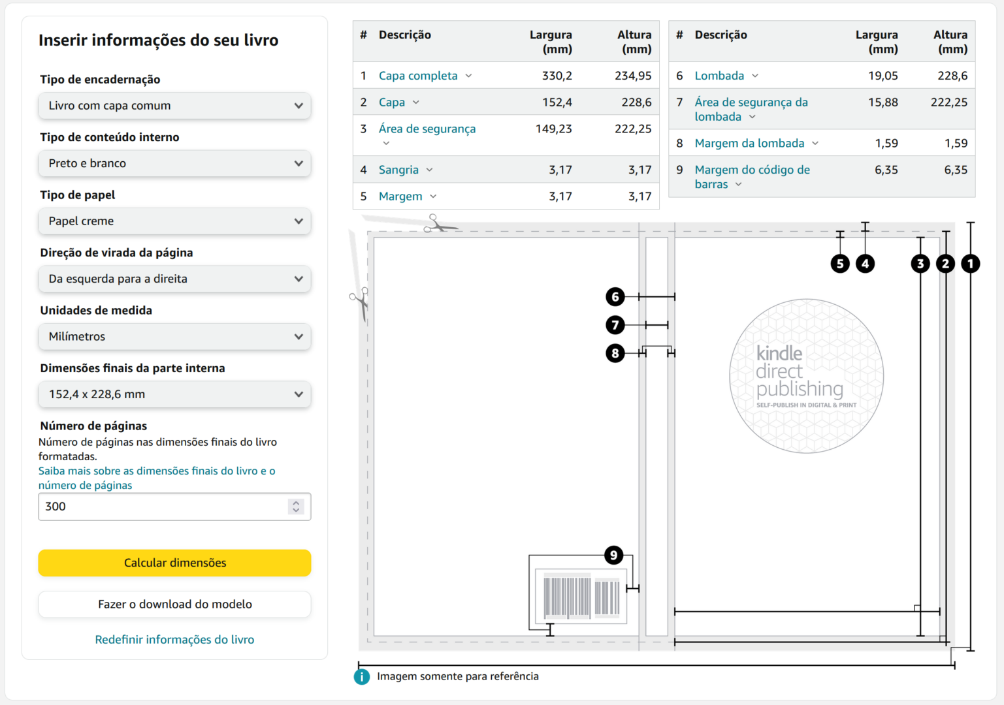Open the Tipo de papel dropdown
Viewport: 1004px width, 705px height.
[x=174, y=221]
